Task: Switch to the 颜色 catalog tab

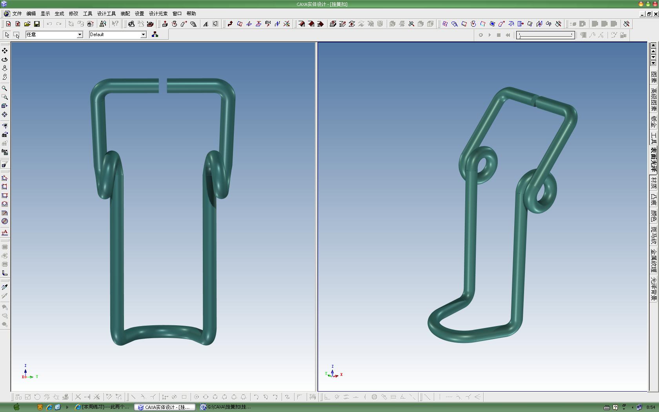Action: [654, 216]
